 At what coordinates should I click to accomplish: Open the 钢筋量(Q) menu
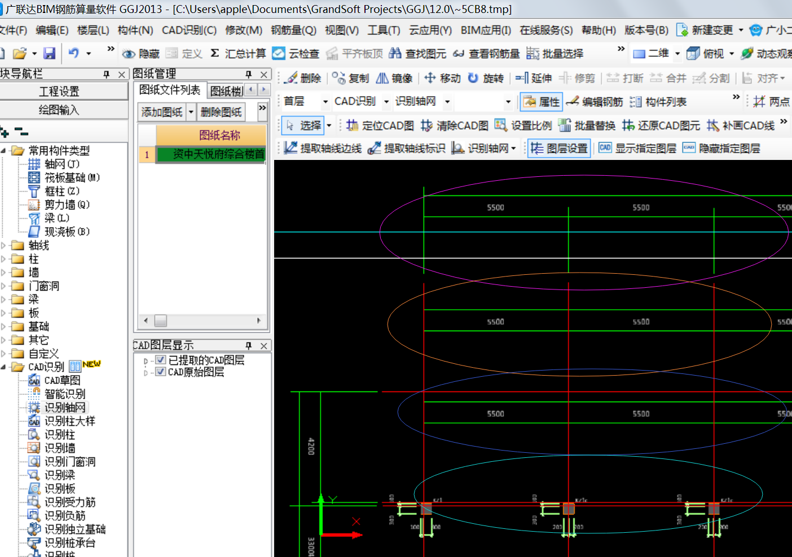coord(293,30)
